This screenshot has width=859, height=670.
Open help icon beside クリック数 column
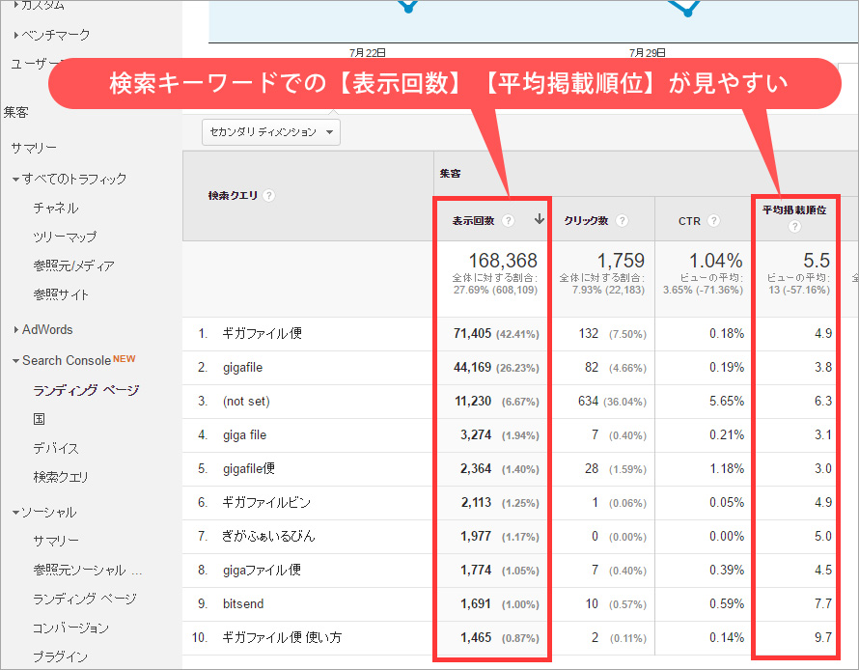coord(622,221)
